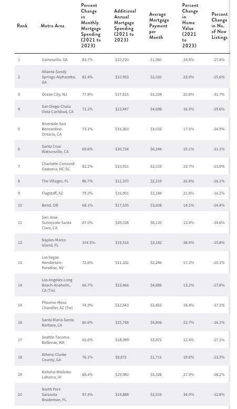The height and width of the screenshot is (409, 237).
Task: Click the 104.5% value for Naples-Marco Island
Action: click(88, 242)
